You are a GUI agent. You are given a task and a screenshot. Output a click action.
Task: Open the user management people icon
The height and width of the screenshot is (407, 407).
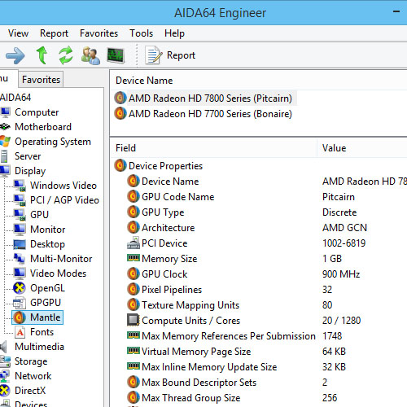90,55
